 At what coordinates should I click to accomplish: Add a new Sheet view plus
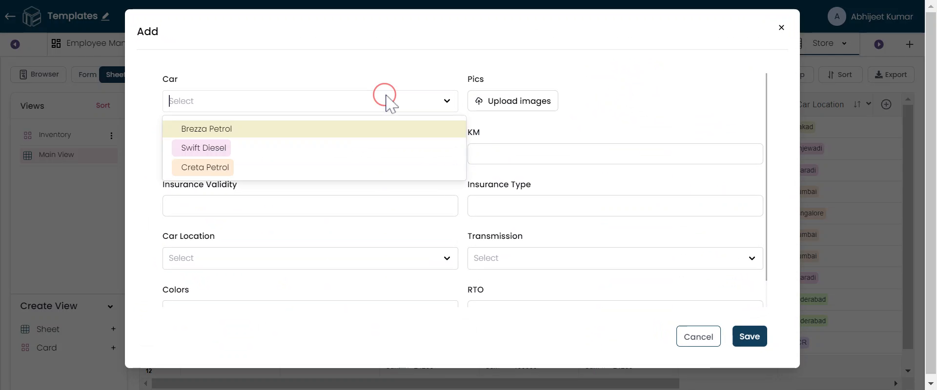pyautogui.click(x=113, y=329)
